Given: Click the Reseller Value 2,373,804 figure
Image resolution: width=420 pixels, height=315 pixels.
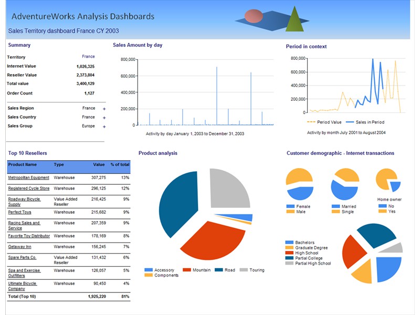Looking at the screenshot, I should 86,75.
